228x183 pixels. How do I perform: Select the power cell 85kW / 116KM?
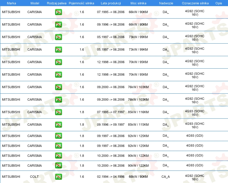tap(138, 112)
